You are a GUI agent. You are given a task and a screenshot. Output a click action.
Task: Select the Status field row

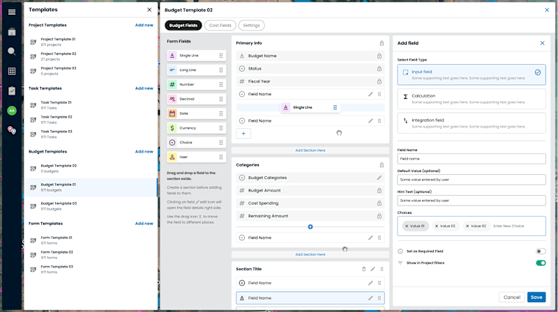(310, 68)
